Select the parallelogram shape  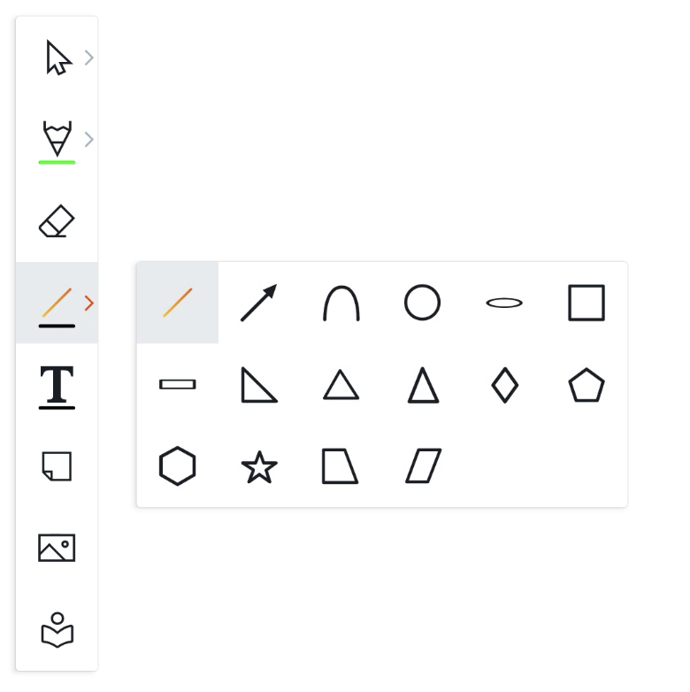(423, 466)
